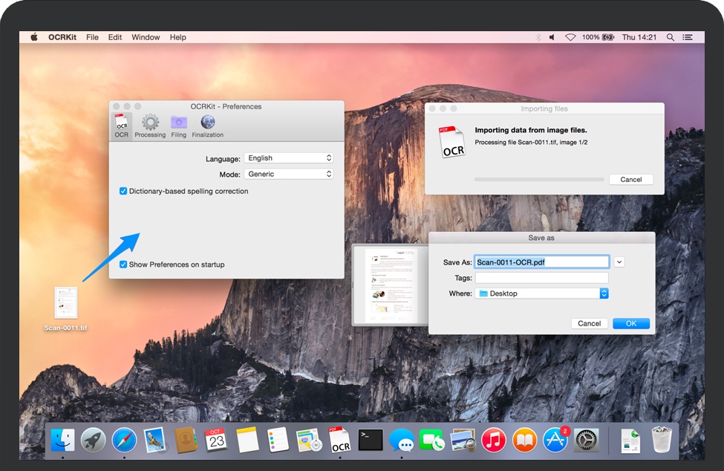
Task: Expand the Where location popup (Desktop)
Action: point(541,293)
